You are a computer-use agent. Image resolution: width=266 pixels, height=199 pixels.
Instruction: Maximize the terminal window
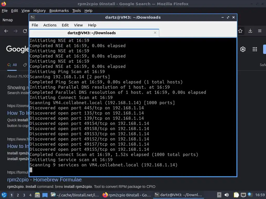pos(228,17)
